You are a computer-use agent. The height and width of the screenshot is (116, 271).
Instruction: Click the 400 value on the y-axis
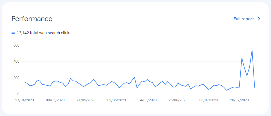[16, 62]
